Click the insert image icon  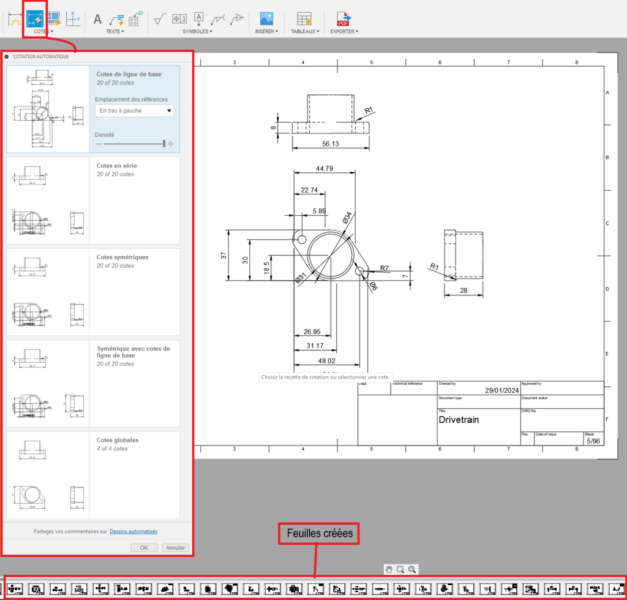tap(266, 19)
